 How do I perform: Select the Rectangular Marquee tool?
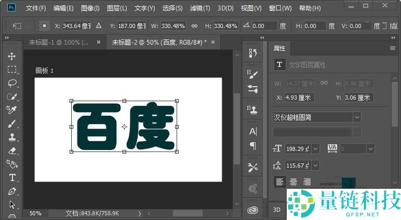coord(11,70)
